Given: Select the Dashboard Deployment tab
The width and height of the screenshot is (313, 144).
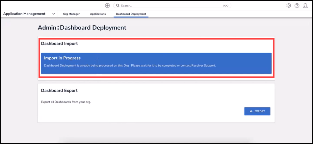Looking at the screenshot, I should click(131, 14).
